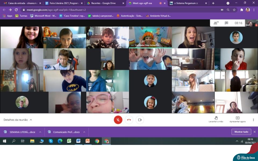Open Ambiente Virtual bookmark
Image resolution: width=258 pixels, height=161 pixels.
click(x=158, y=16)
